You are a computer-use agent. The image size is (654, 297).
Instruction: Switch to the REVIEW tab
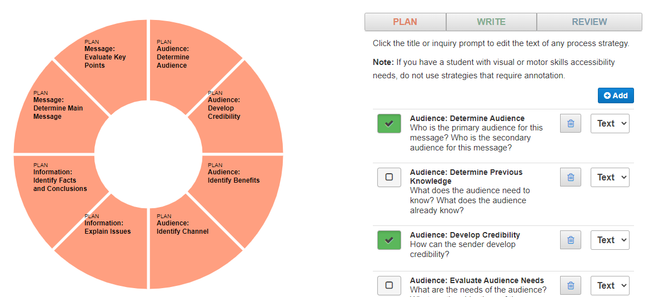[x=589, y=22]
